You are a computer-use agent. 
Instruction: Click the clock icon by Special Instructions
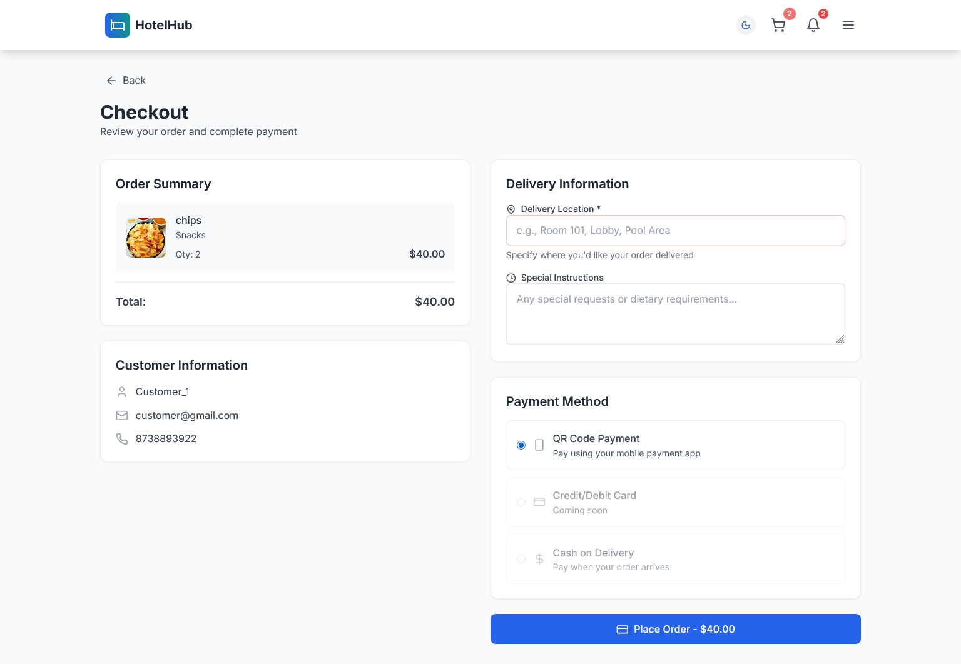pyautogui.click(x=511, y=278)
